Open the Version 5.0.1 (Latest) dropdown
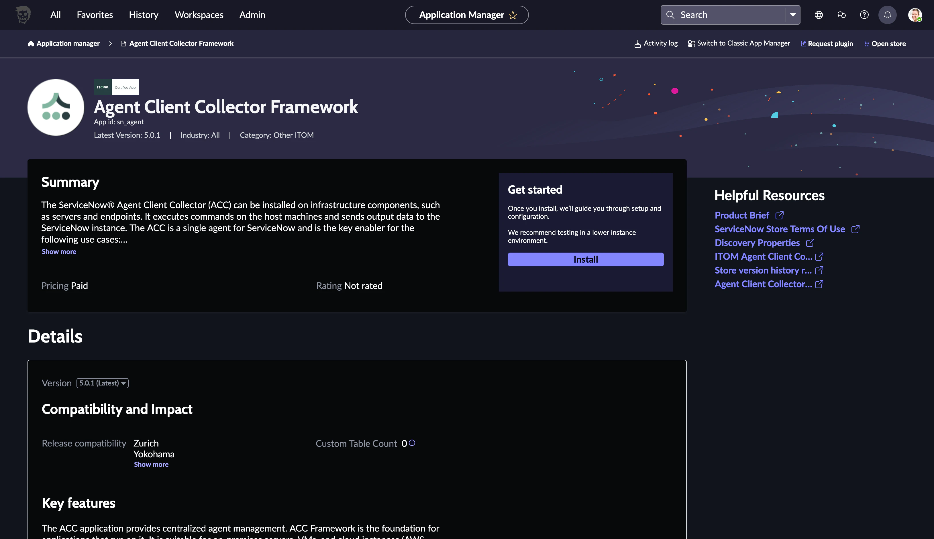 tap(103, 383)
